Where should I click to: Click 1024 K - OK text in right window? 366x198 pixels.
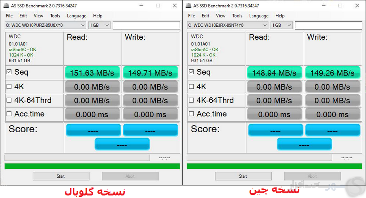(203, 55)
